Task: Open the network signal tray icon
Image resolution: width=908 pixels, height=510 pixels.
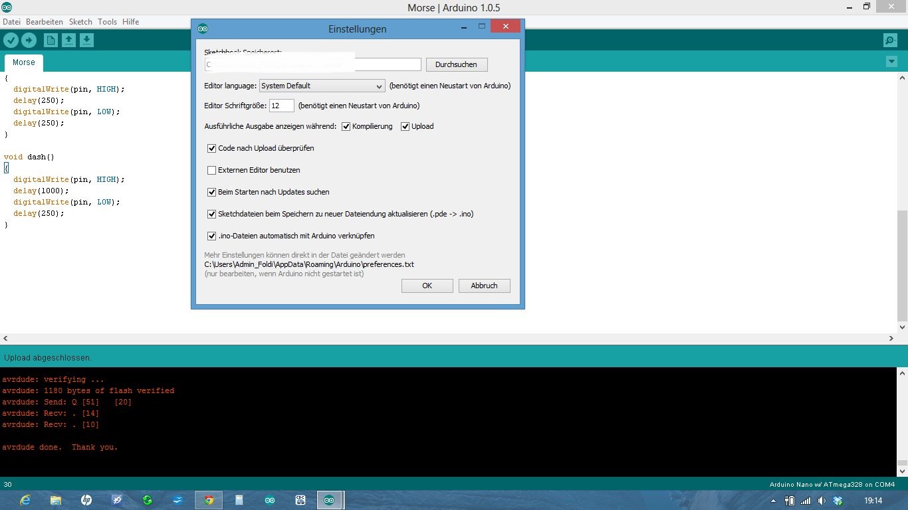Action: [806, 501]
